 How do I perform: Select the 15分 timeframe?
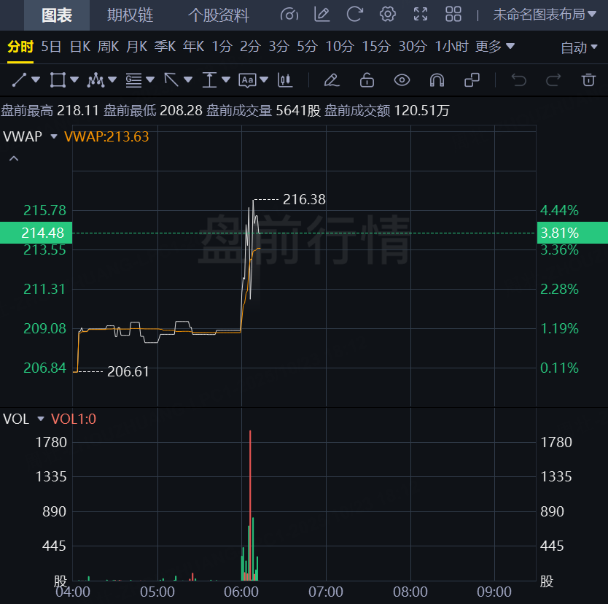[x=376, y=47]
